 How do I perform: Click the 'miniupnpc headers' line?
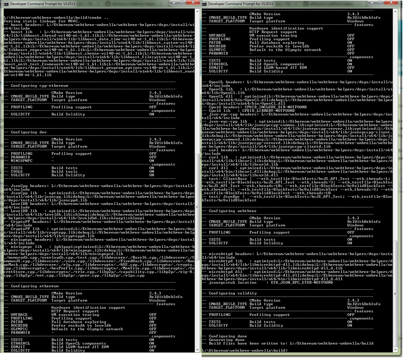click(99, 241)
